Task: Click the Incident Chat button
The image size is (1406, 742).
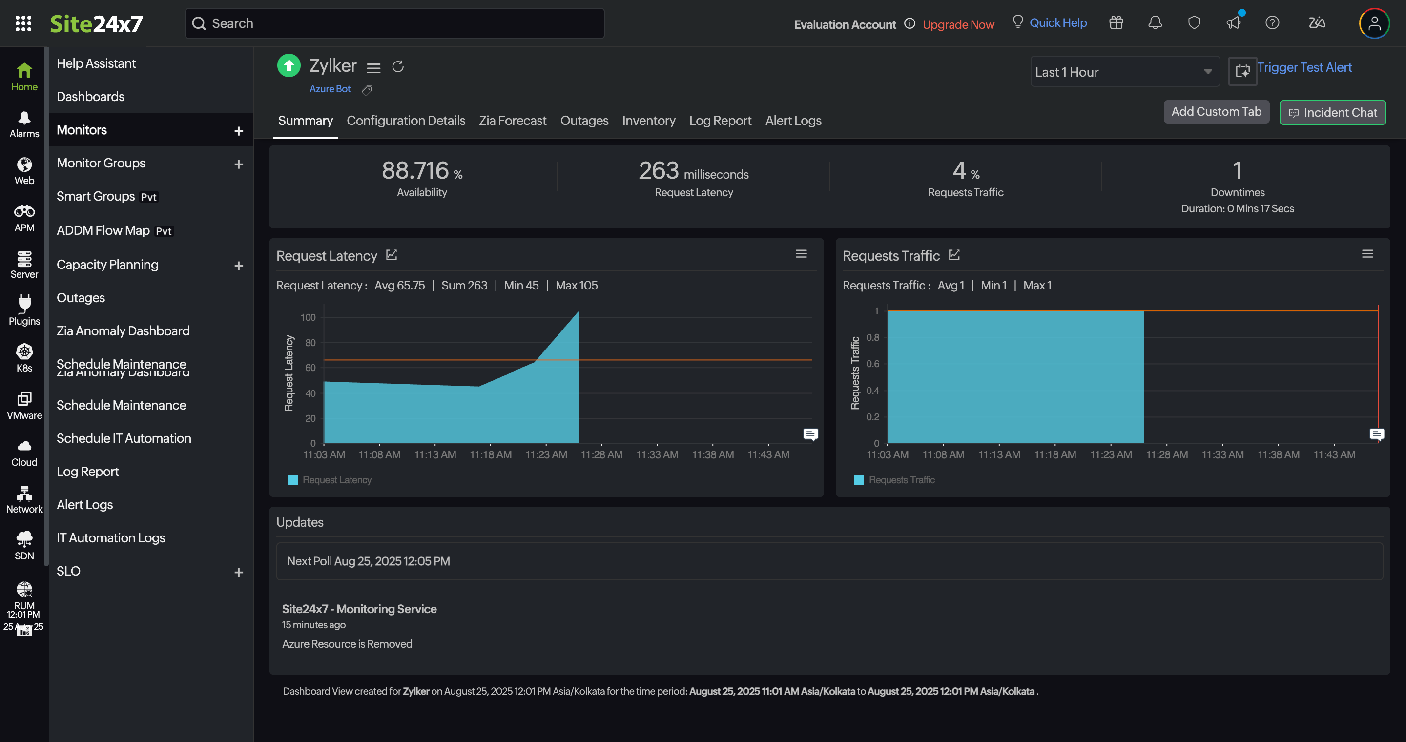Action: (x=1333, y=112)
